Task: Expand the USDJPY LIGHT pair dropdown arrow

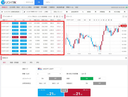Action: point(10,23)
